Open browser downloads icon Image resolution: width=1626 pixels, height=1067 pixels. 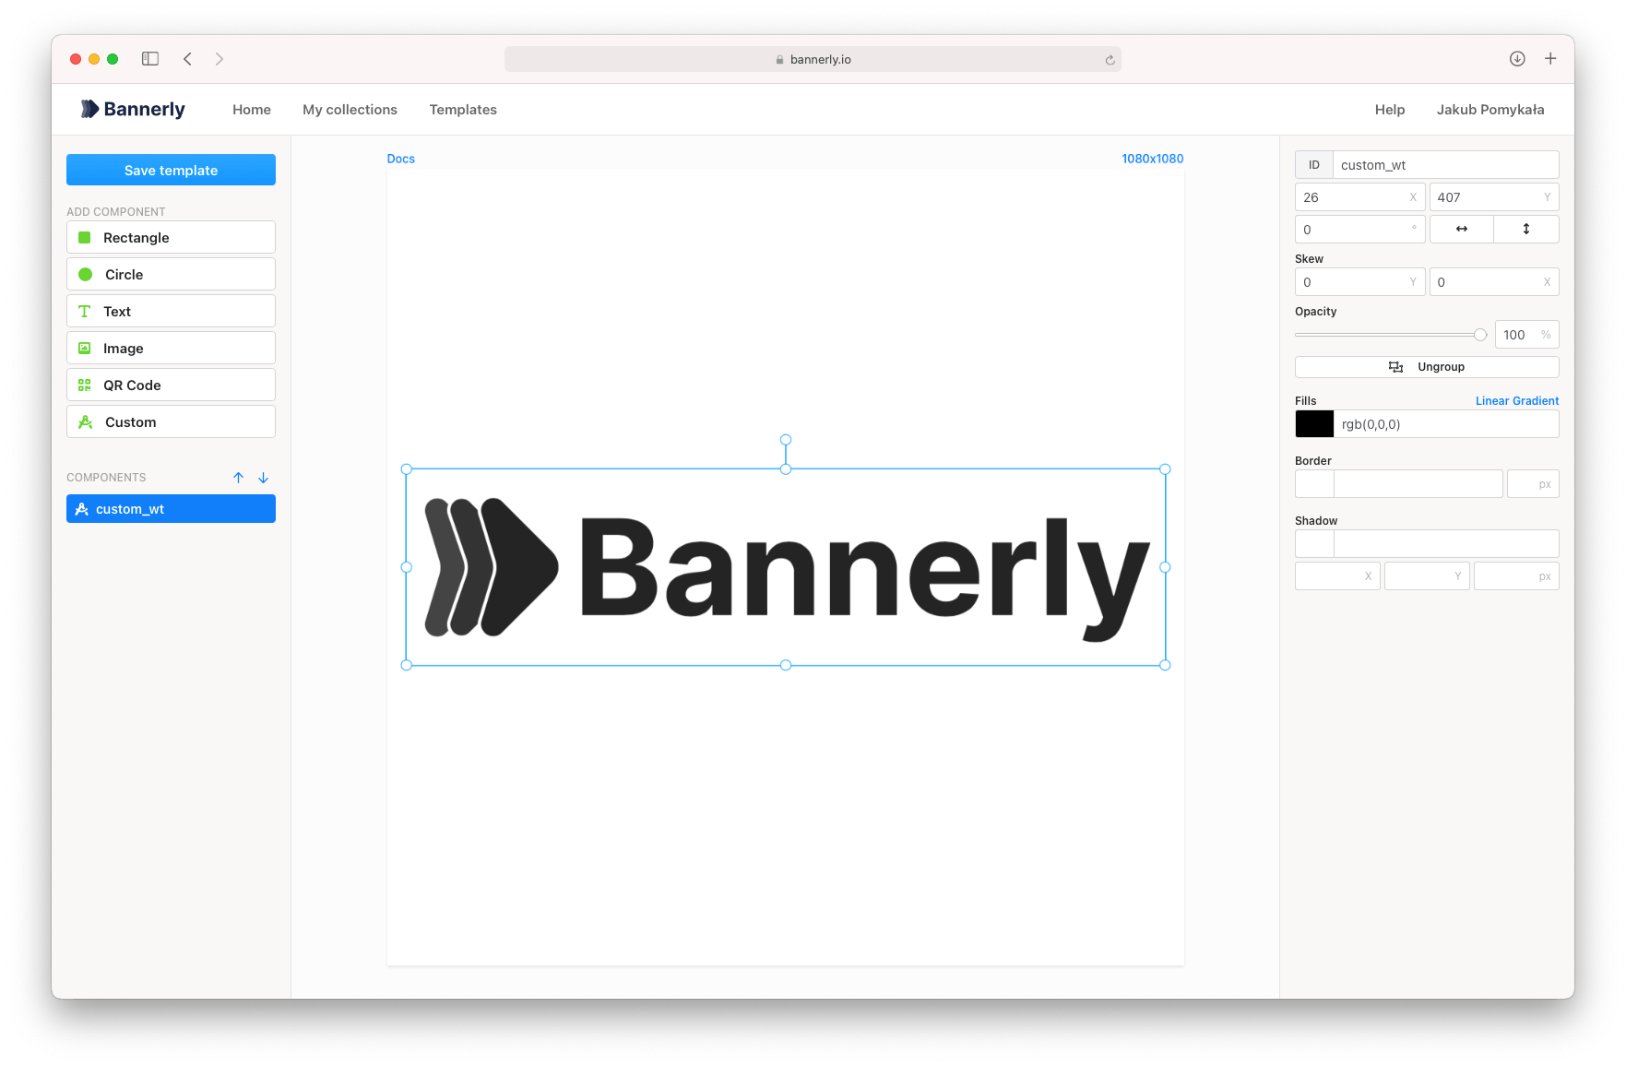pyautogui.click(x=1517, y=59)
